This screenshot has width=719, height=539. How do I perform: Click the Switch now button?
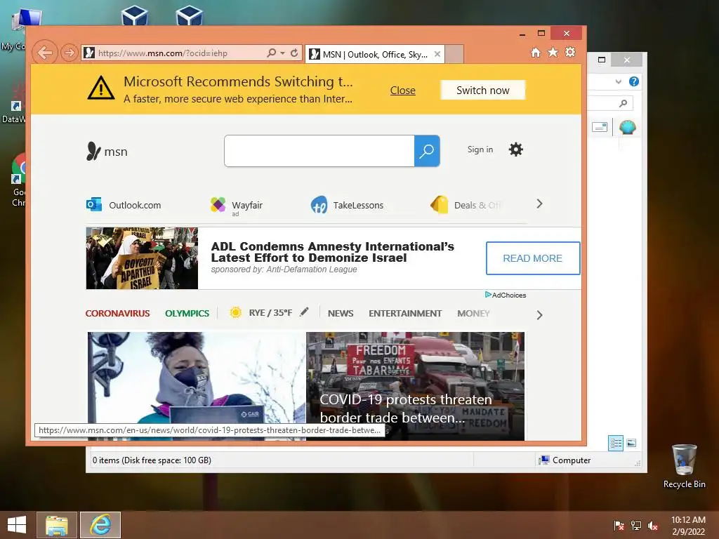pyautogui.click(x=483, y=91)
